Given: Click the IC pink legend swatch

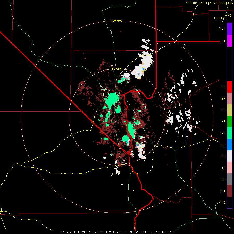Looking at the screenshot, I should [x=230, y=168].
